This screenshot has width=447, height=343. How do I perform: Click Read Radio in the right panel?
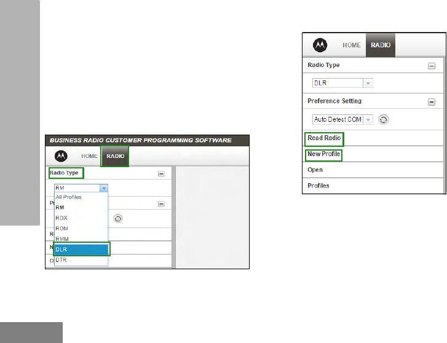coord(324,138)
